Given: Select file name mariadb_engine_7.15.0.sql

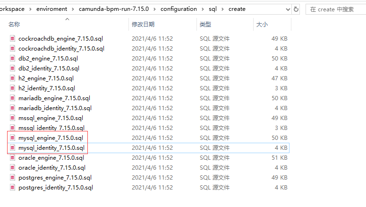Looking at the screenshot, I should (54, 98).
